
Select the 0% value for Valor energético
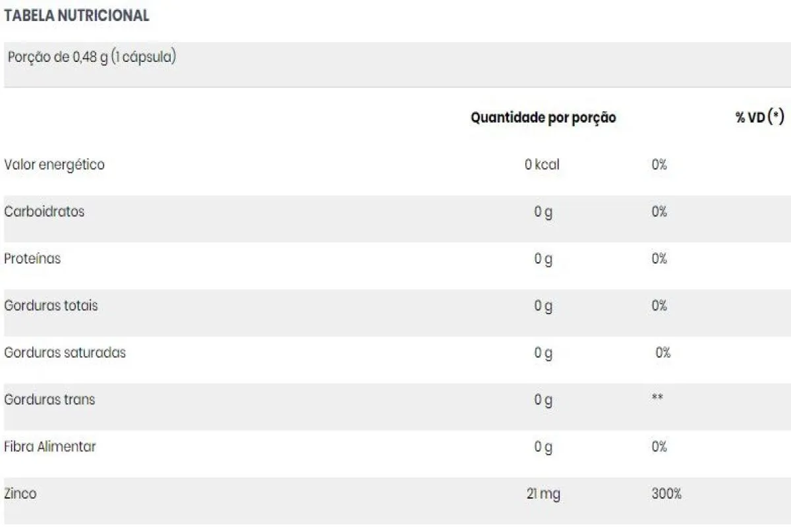click(659, 165)
